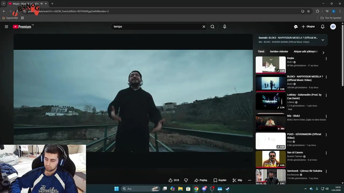Go to YouTube Premium home logo

click(x=22, y=27)
